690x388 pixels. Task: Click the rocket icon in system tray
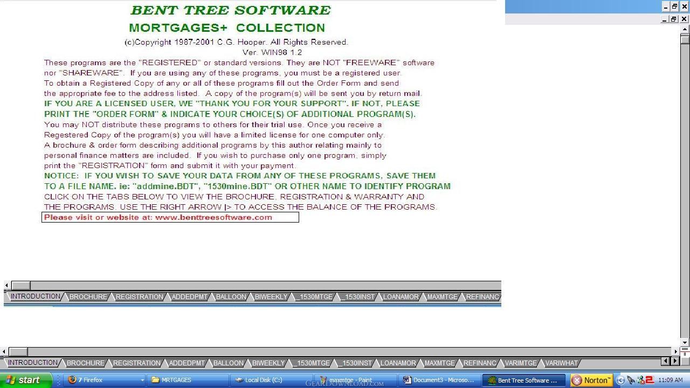point(630,380)
